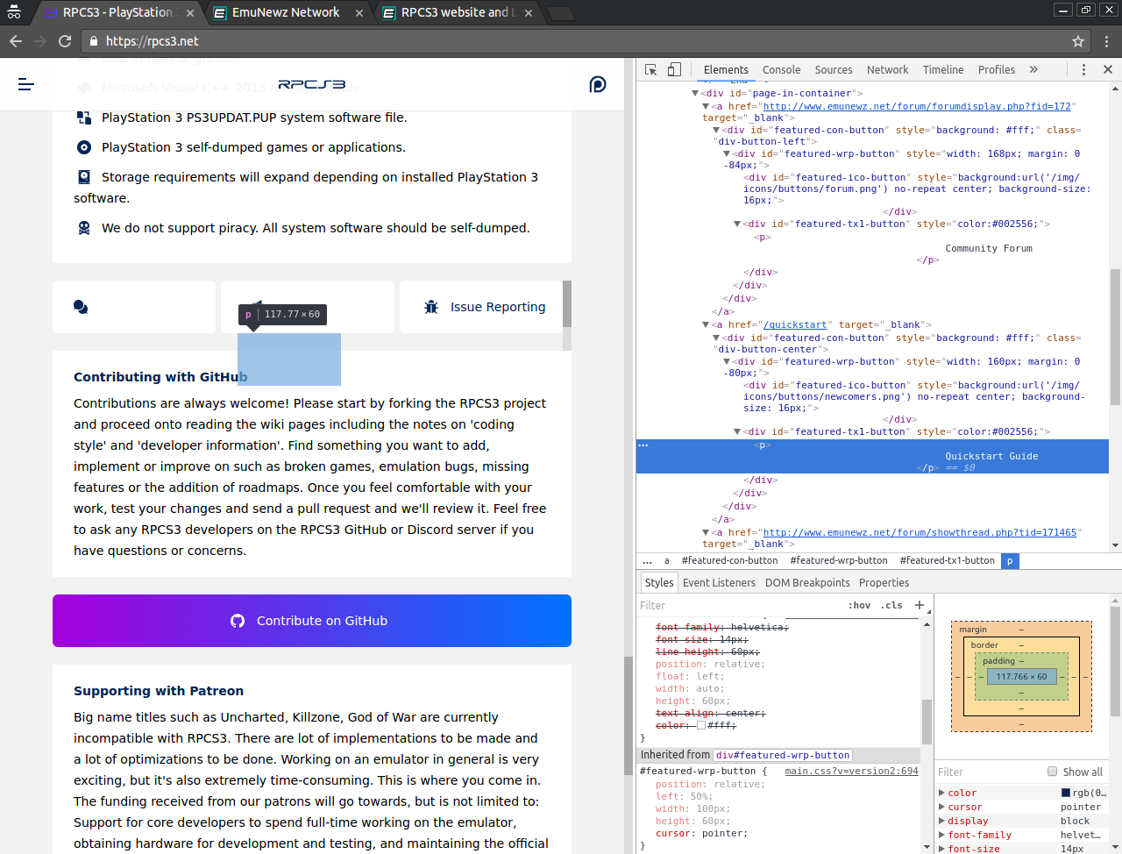Expand the computed color property triangle
This screenshot has width=1122, height=854.
[941, 793]
